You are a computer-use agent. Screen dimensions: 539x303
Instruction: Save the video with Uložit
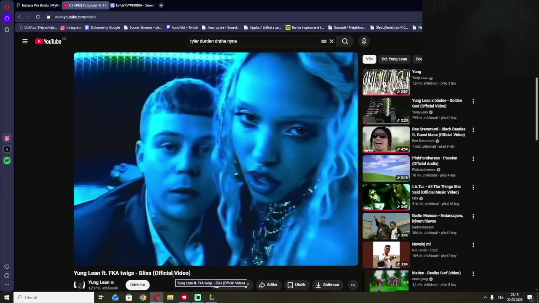(x=296, y=285)
